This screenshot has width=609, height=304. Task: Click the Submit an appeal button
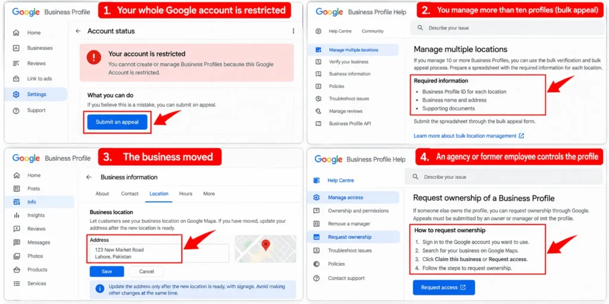118,122
